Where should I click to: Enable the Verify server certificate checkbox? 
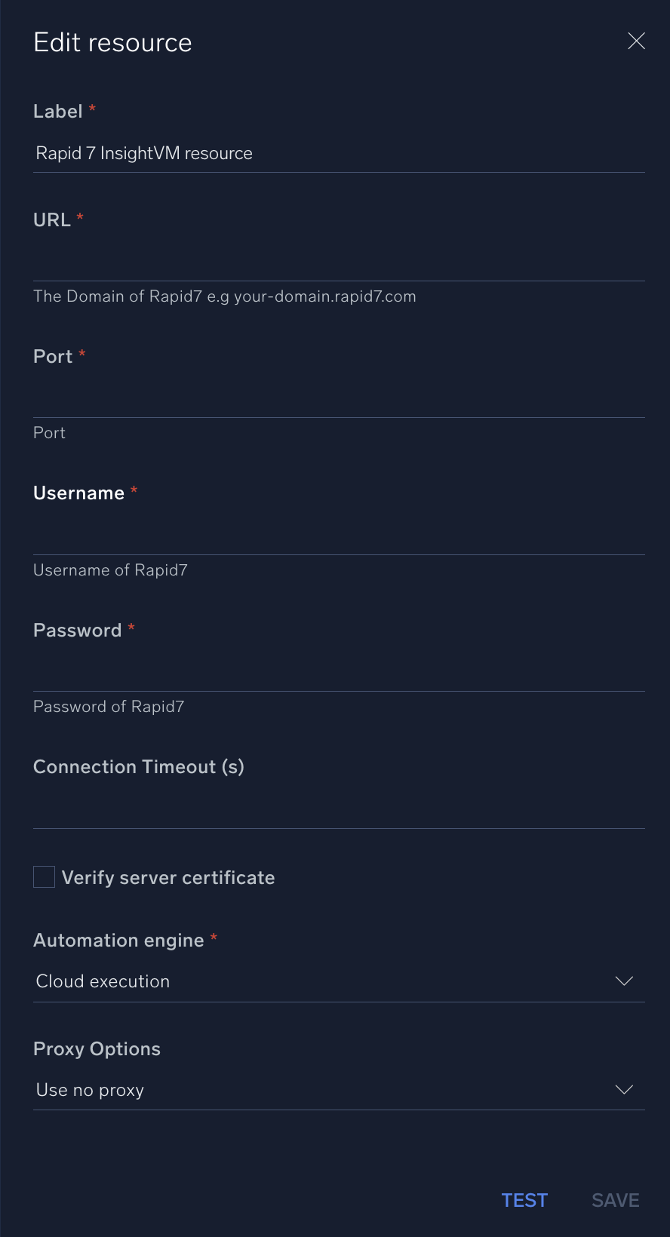click(43, 876)
